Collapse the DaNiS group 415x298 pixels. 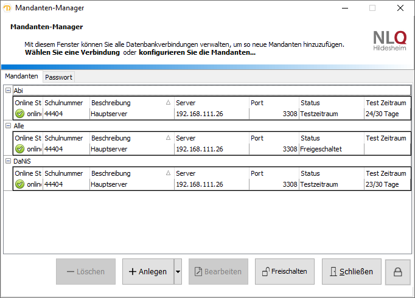pos(8,161)
